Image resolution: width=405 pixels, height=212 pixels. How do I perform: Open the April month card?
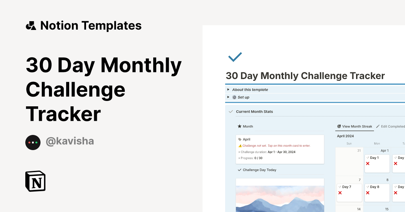point(280,149)
